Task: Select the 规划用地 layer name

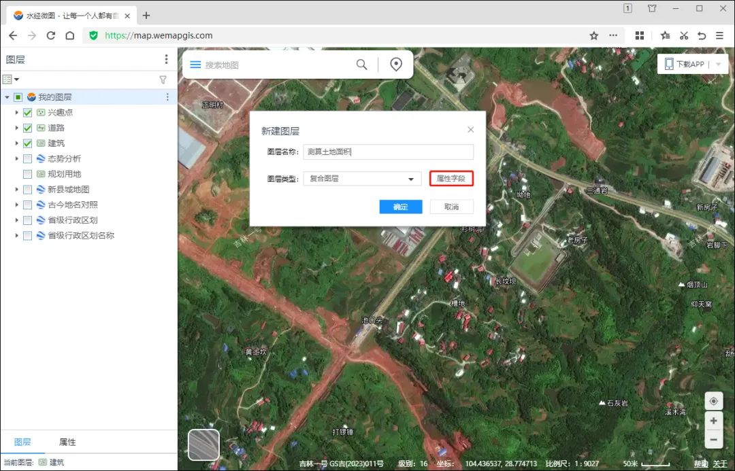Action: [x=64, y=174]
